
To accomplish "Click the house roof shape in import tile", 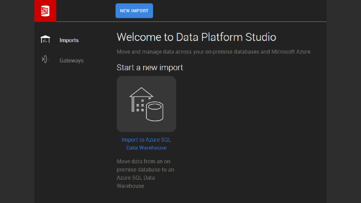I will tap(141, 93).
